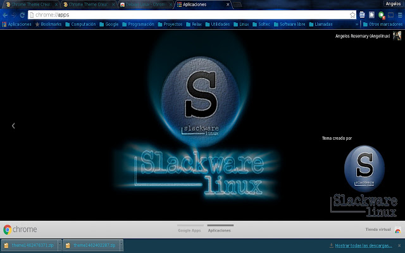405x253 pixels.
Task: Expand options arrow for theme1462476371.zip
Action: 59,245
